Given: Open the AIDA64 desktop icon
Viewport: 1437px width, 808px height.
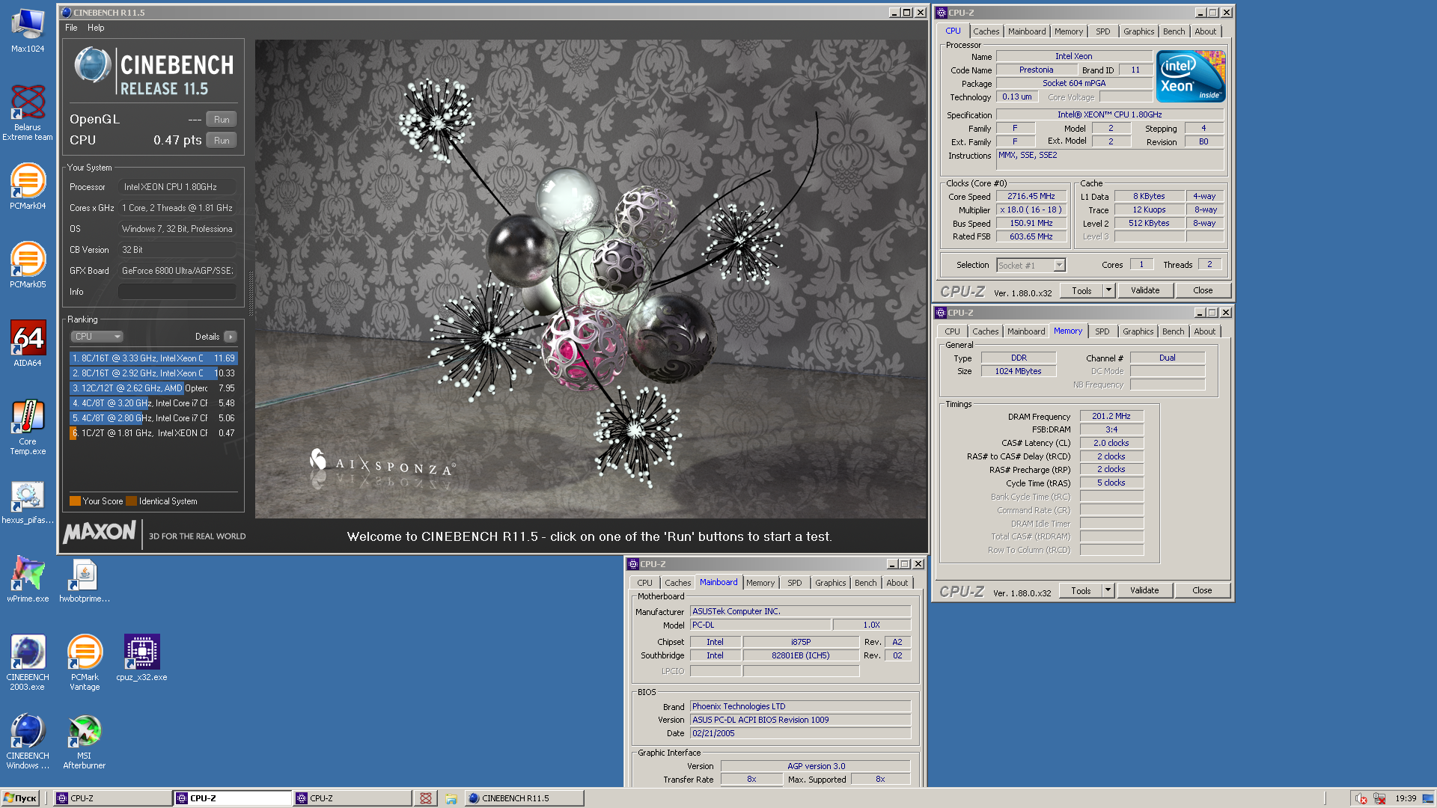Looking at the screenshot, I should click(x=28, y=344).
